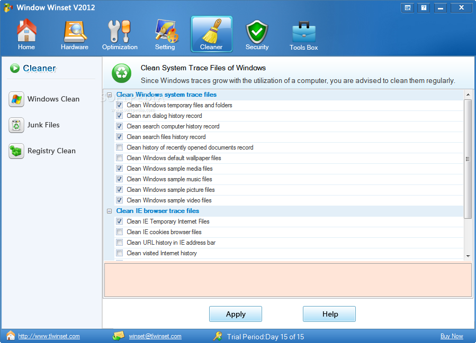Uncheck Clean Windows sample video files
Image resolution: width=476 pixels, height=343 pixels.
(x=120, y=200)
